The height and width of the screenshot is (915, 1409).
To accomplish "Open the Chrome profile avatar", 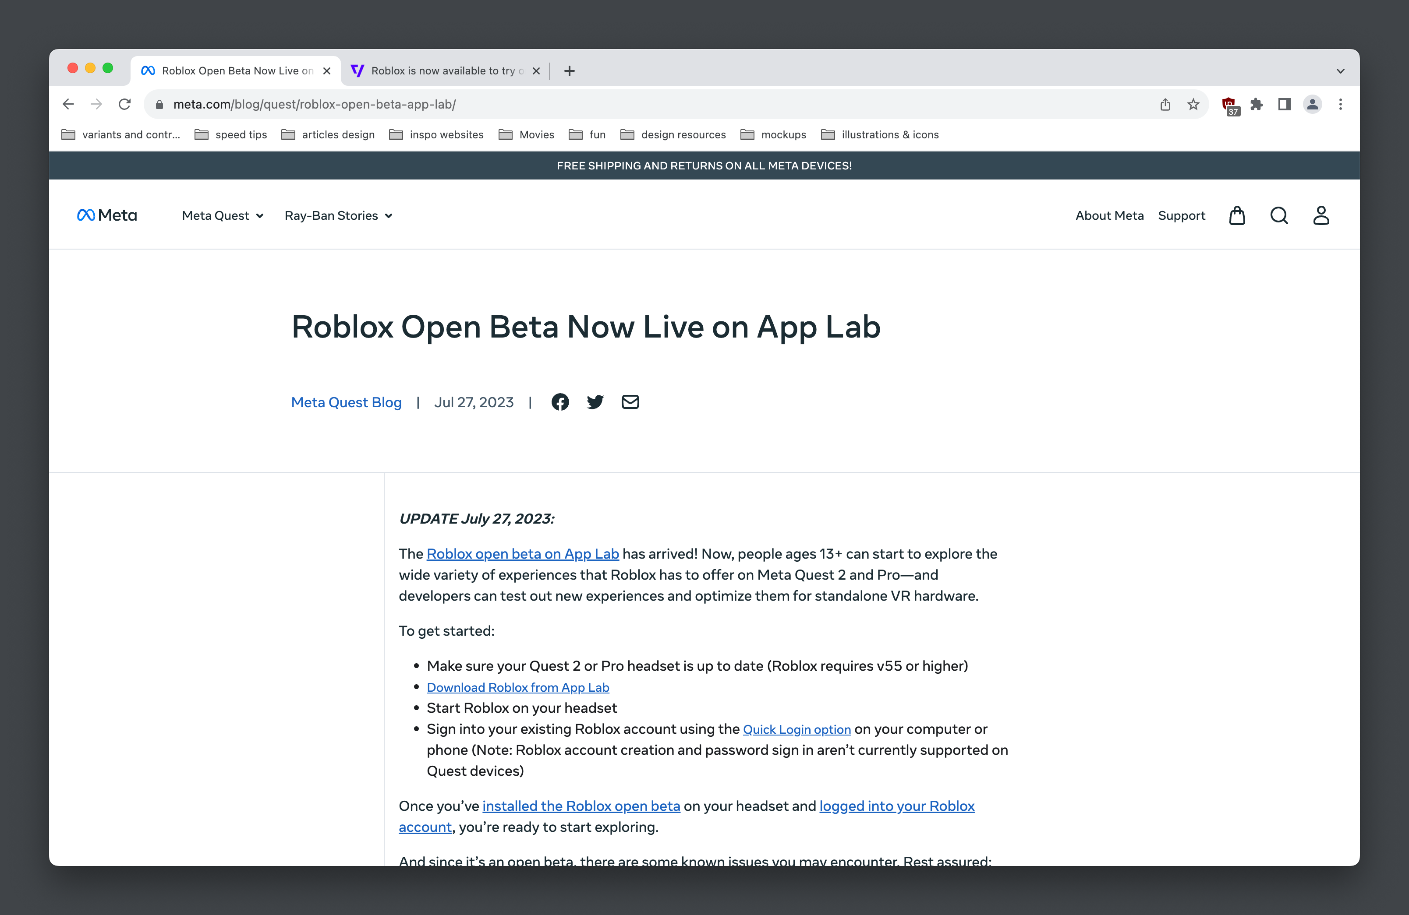I will click(x=1313, y=105).
